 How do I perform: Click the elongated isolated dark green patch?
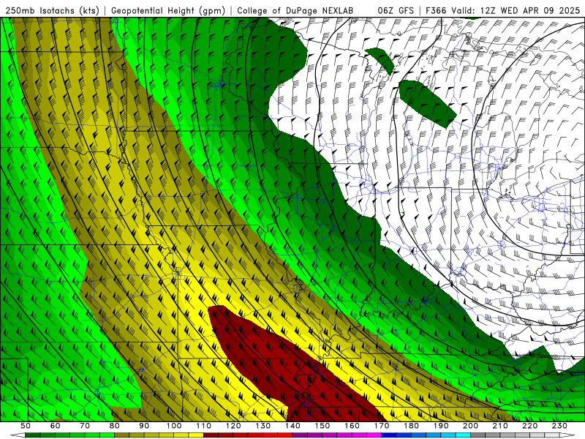(x=427, y=104)
